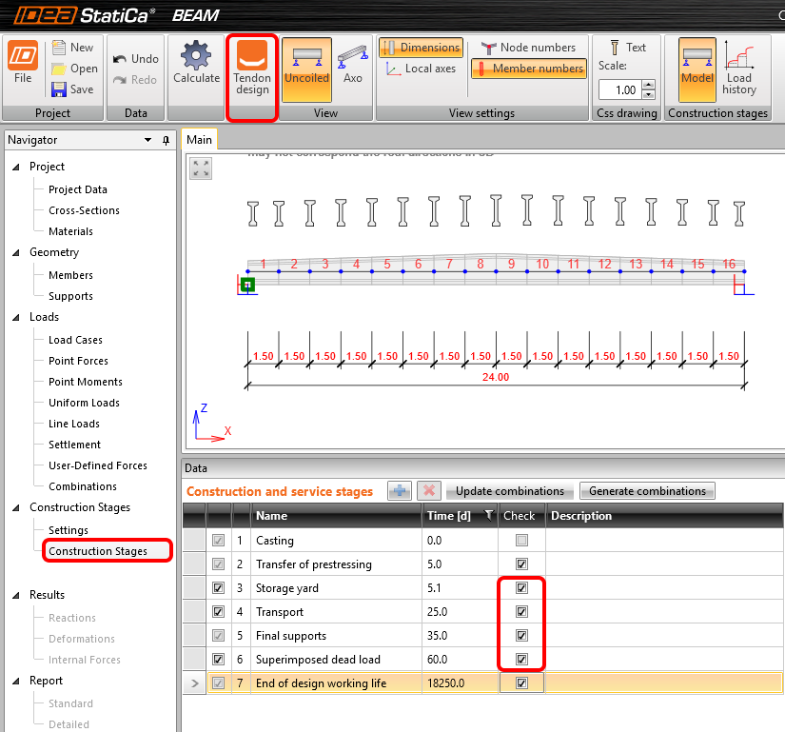Collapse the Geometry tree section
This screenshot has height=732, width=785.
16,253
